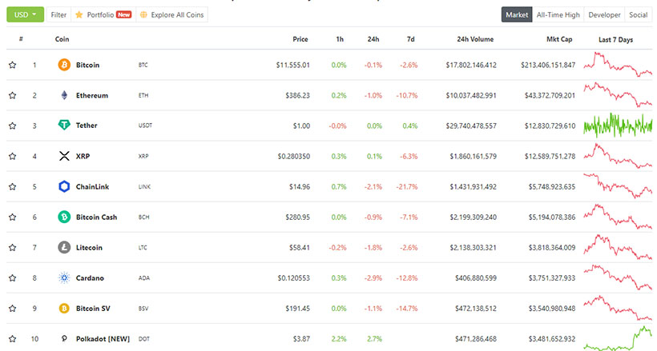Open the Bitcoin SV coin link
The image size is (657, 351).
coord(93,309)
